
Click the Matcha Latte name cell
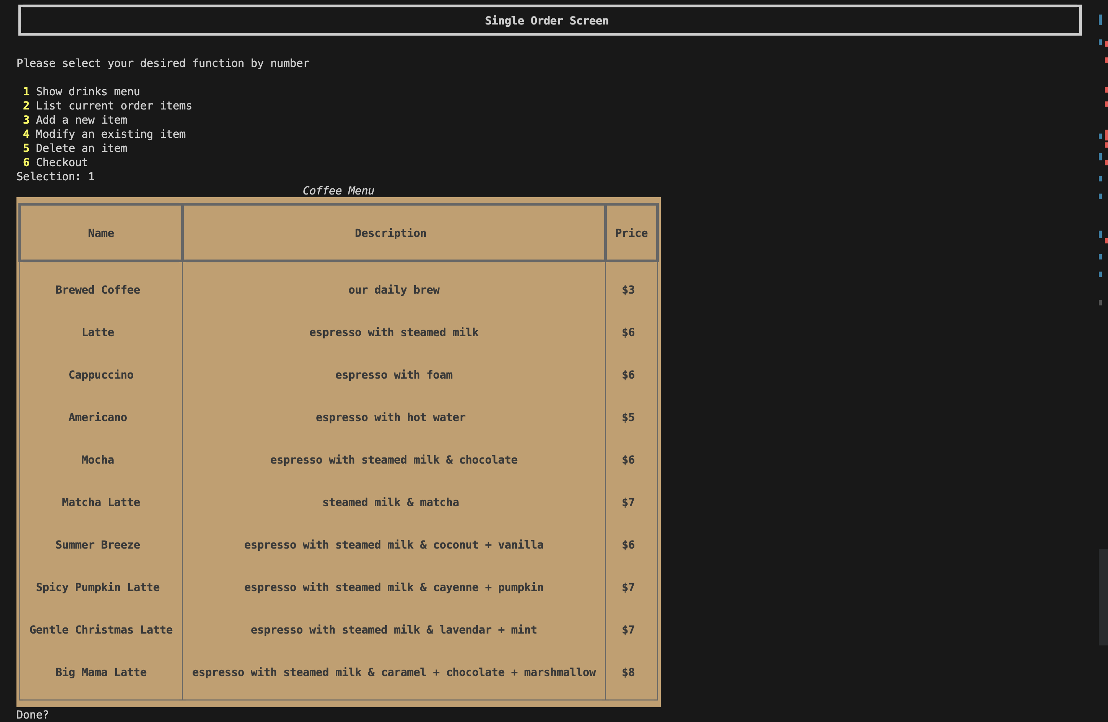(x=101, y=502)
